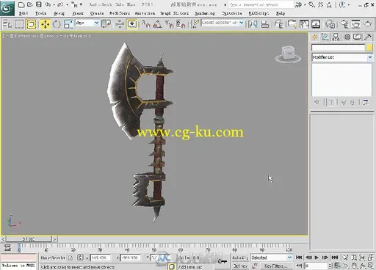Switch to the Display command panel tab

(357, 37)
